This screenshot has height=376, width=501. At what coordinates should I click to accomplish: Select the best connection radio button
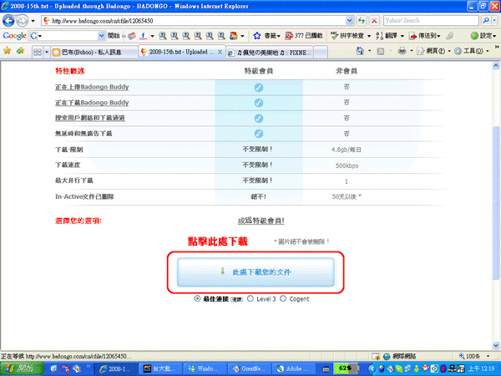[197, 298]
